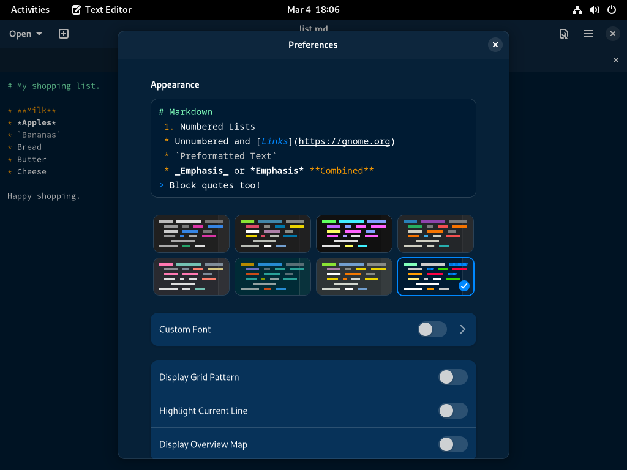Select first bottom-row scheme with pastel pink bars
Image resolution: width=627 pixels, height=470 pixels.
point(191,277)
